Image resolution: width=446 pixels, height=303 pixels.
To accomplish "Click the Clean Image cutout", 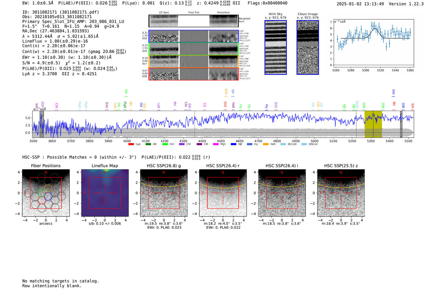I will point(308,47).
